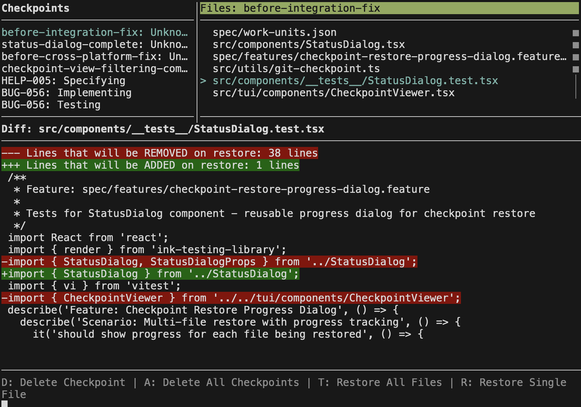The image size is (581, 407).
Task: Select the status-dialog-complete checkpoint
Action: pos(95,44)
